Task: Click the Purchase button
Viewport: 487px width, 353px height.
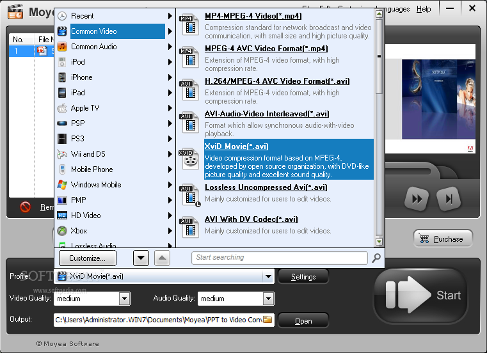Action: pyautogui.click(x=443, y=239)
